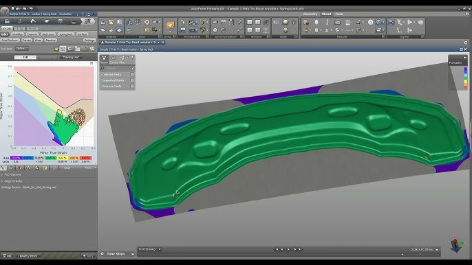Click the first pointer tool below the chart
Image resolution: width=472 pixels, height=265 pixels.
[x=3, y=168]
